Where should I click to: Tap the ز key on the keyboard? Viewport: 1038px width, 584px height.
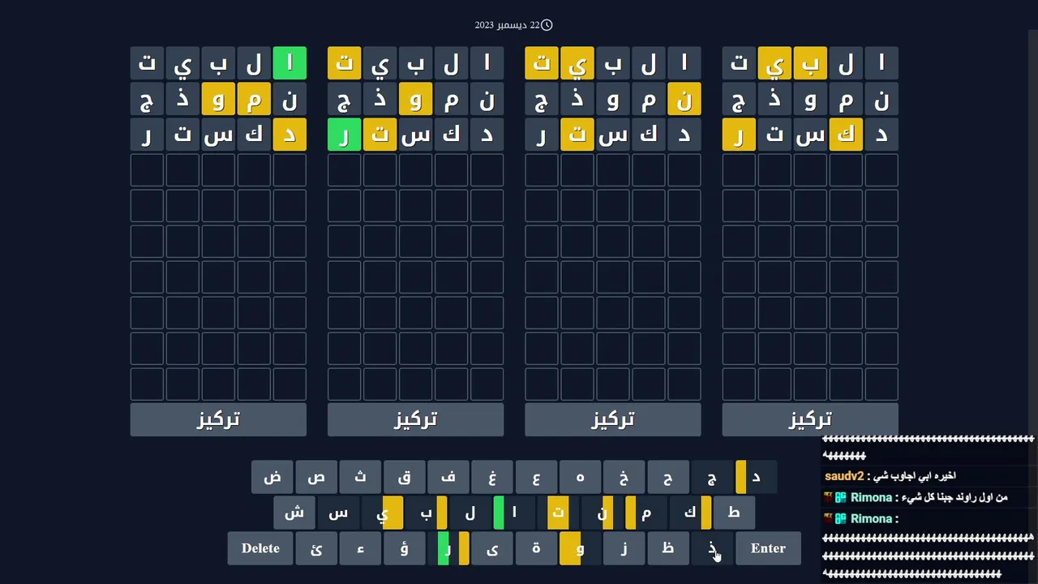click(623, 548)
